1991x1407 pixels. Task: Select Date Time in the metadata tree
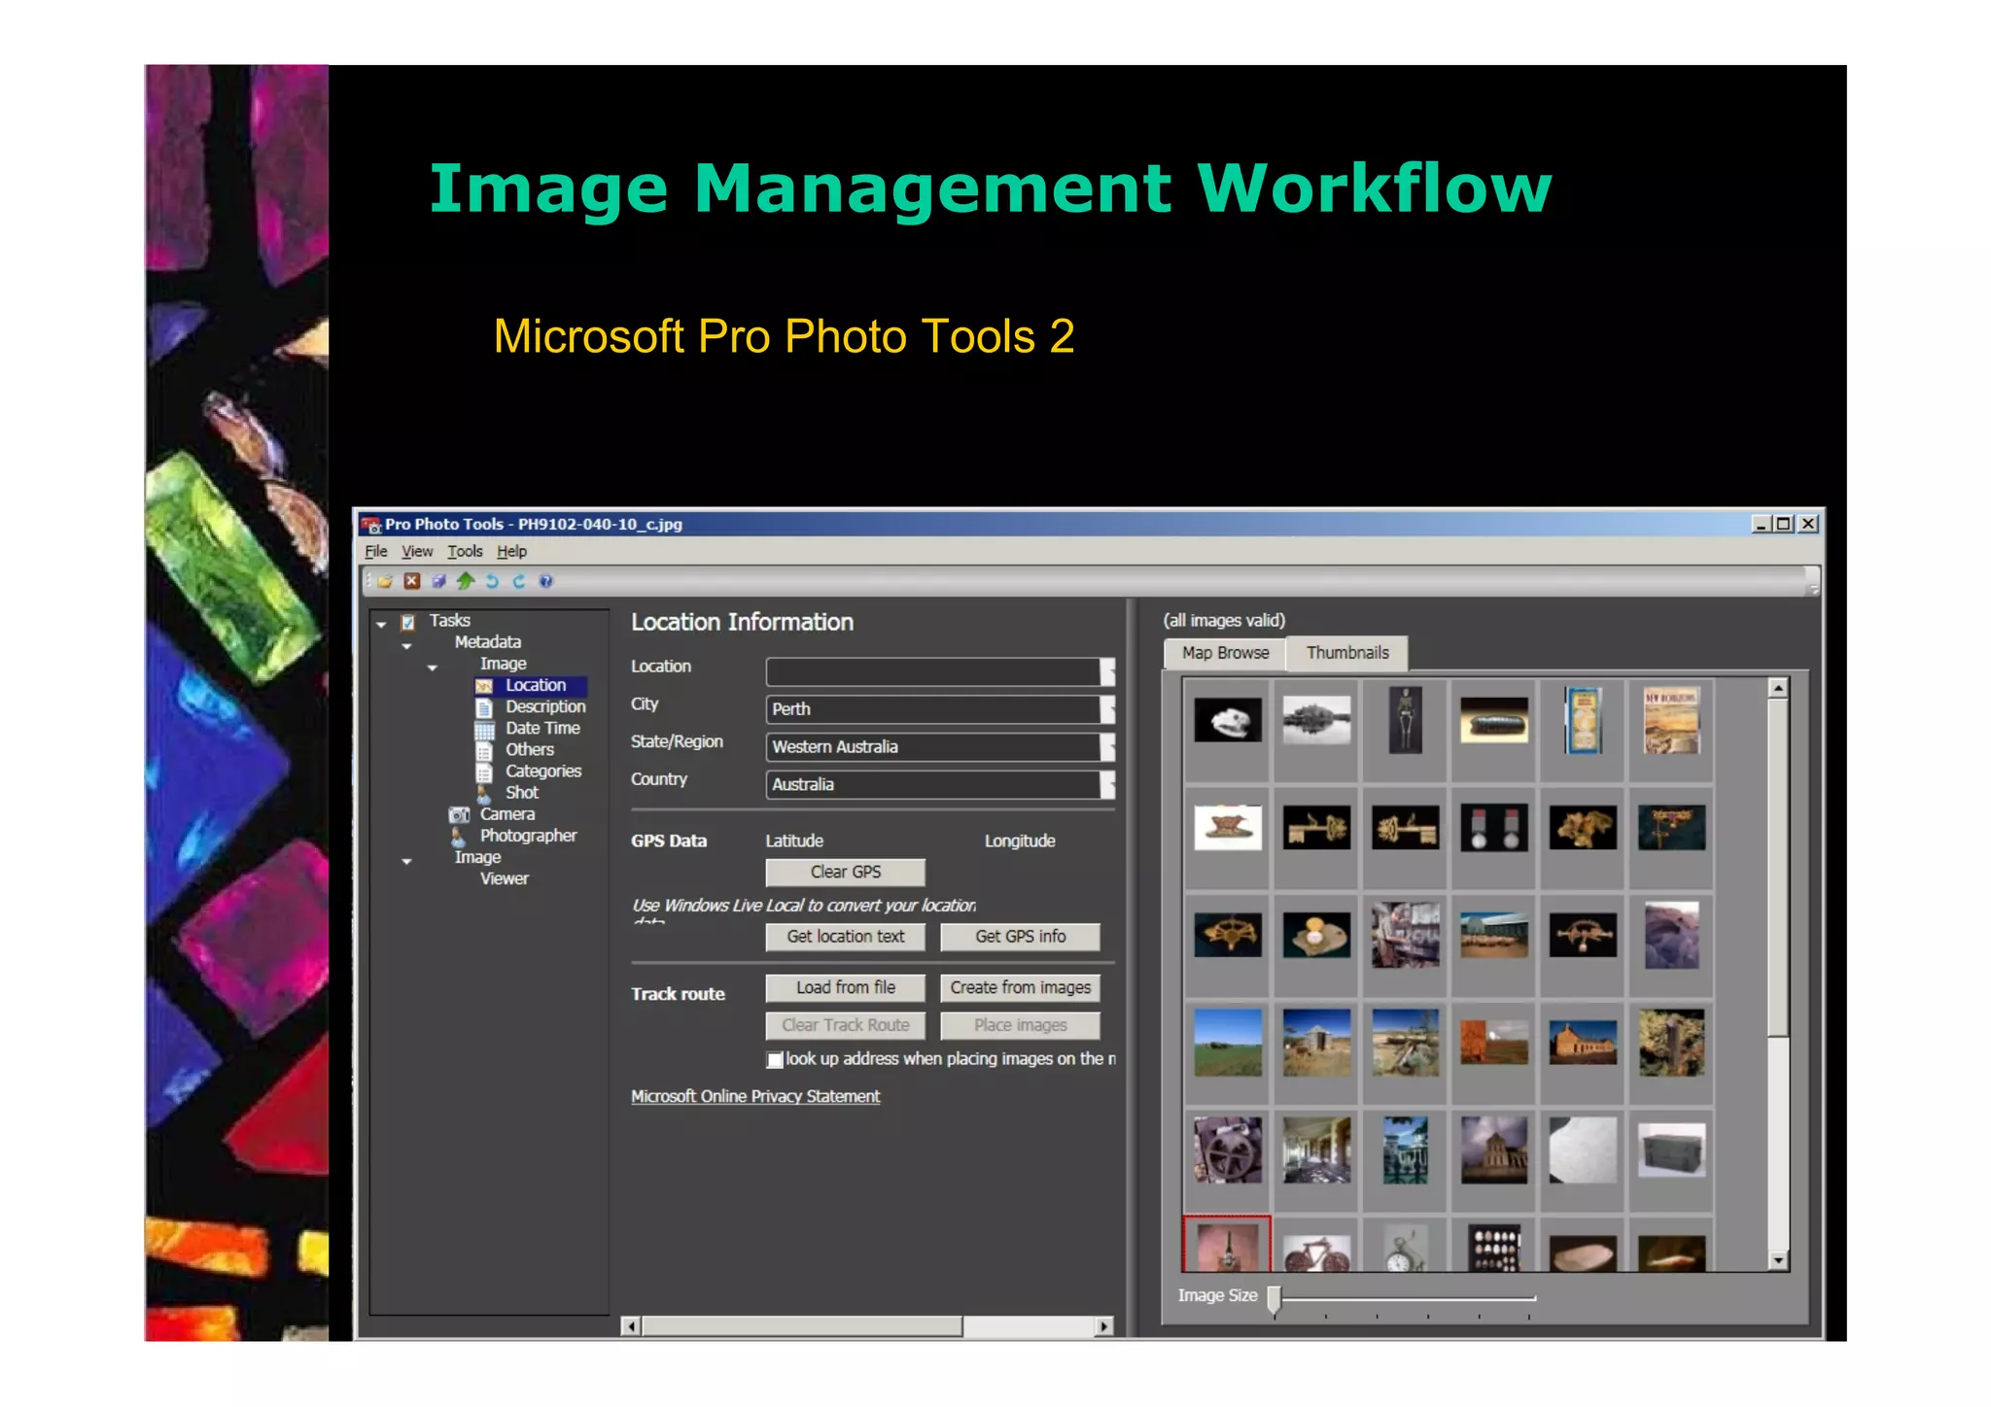[x=542, y=729]
